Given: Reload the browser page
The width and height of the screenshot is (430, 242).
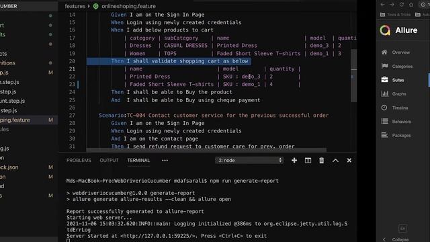Looking at the screenshot, I should [402, 5].
